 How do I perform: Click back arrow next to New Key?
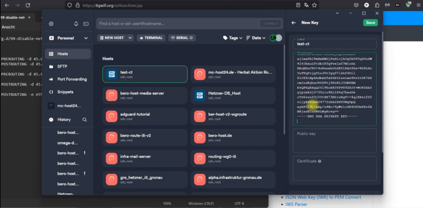[293, 23]
